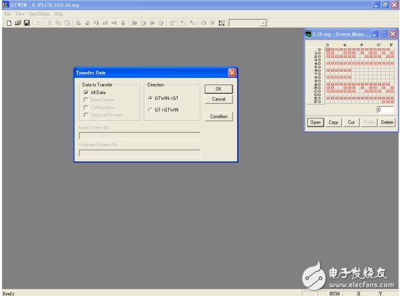This screenshot has width=400, height=296.
Task: Open the Help menu
Action: pyautogui.click(x=59, y=13)
